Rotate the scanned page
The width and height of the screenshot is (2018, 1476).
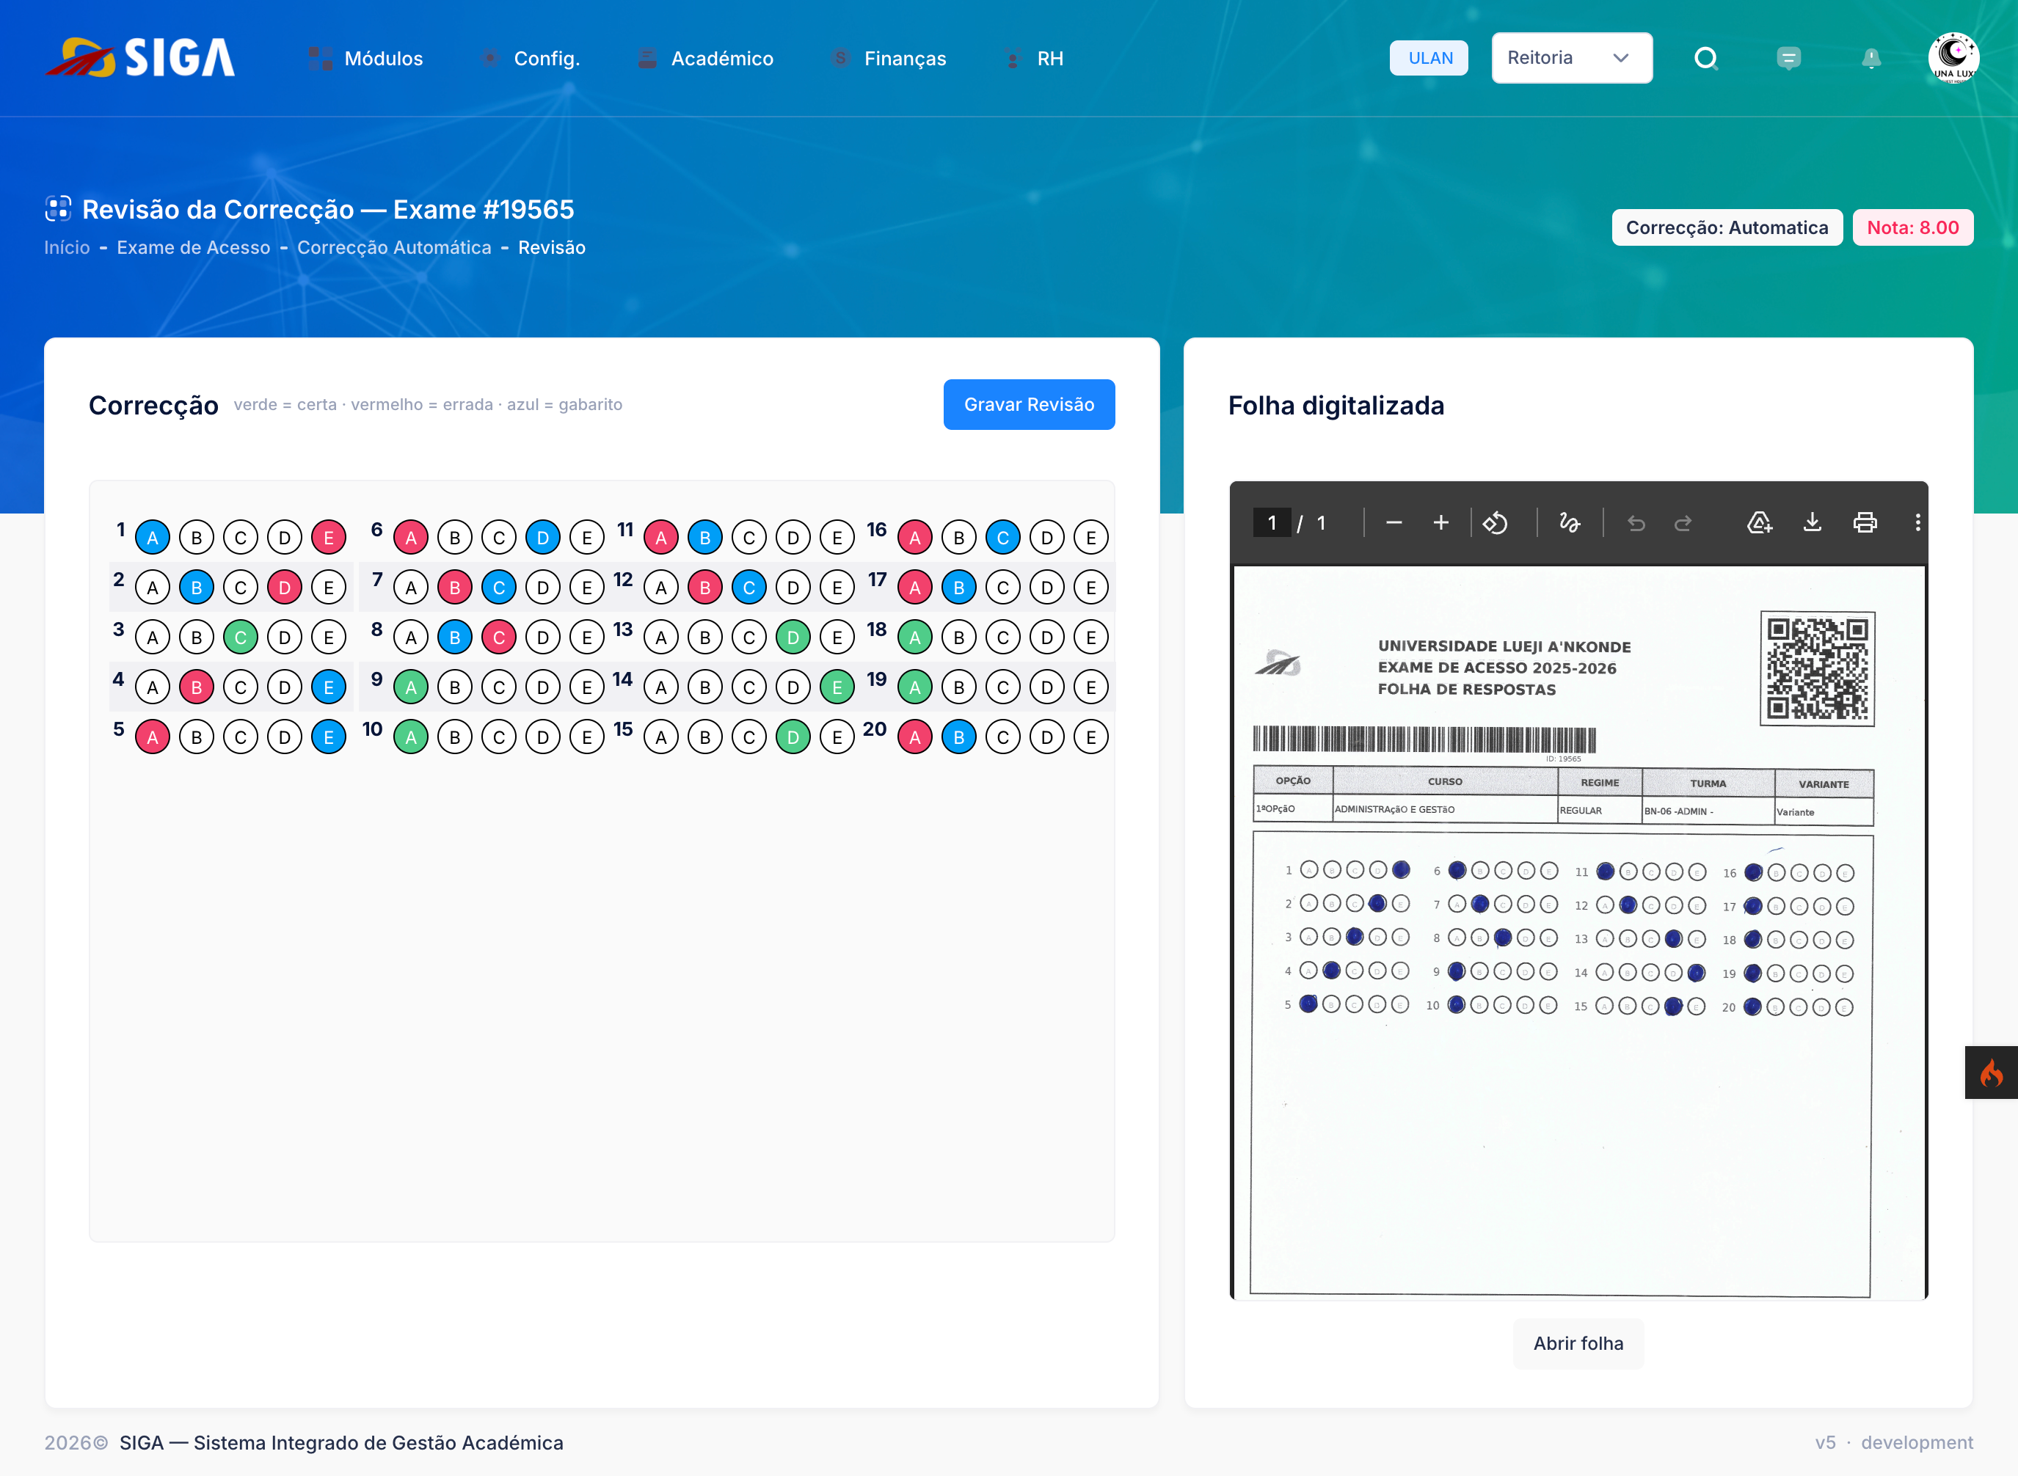click(1496, 522)
